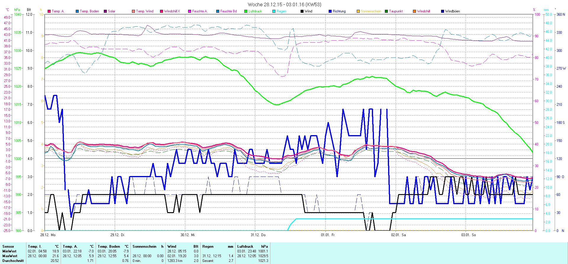Image resolution: width=568 pixels, height=264 pixels.
Task: Click the Feuchte A. legend label
Action: (200, 11)
